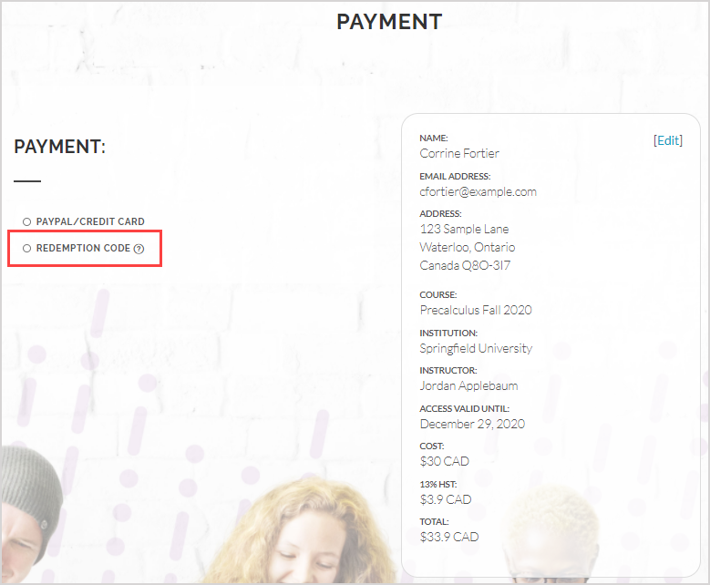
Task: Click the email cfortier@example.com
Action: tap(478, 191)
